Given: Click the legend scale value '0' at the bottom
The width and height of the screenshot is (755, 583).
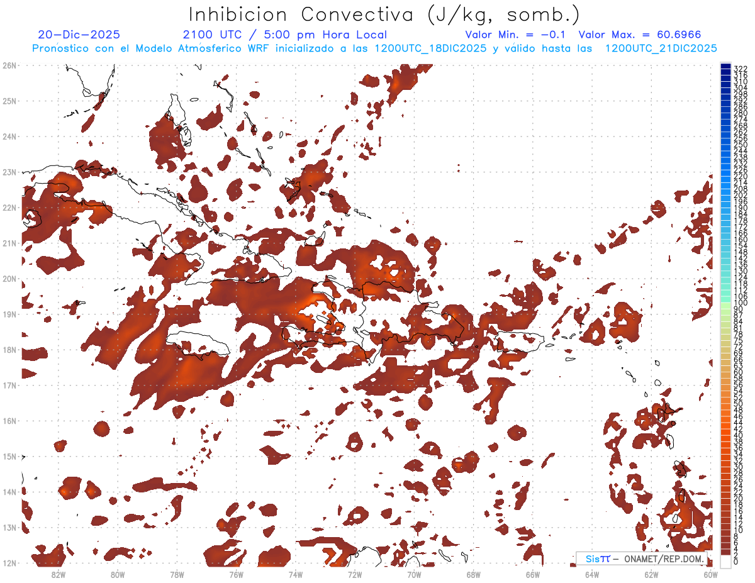Looking at the screenshot, I should (736, 562).
